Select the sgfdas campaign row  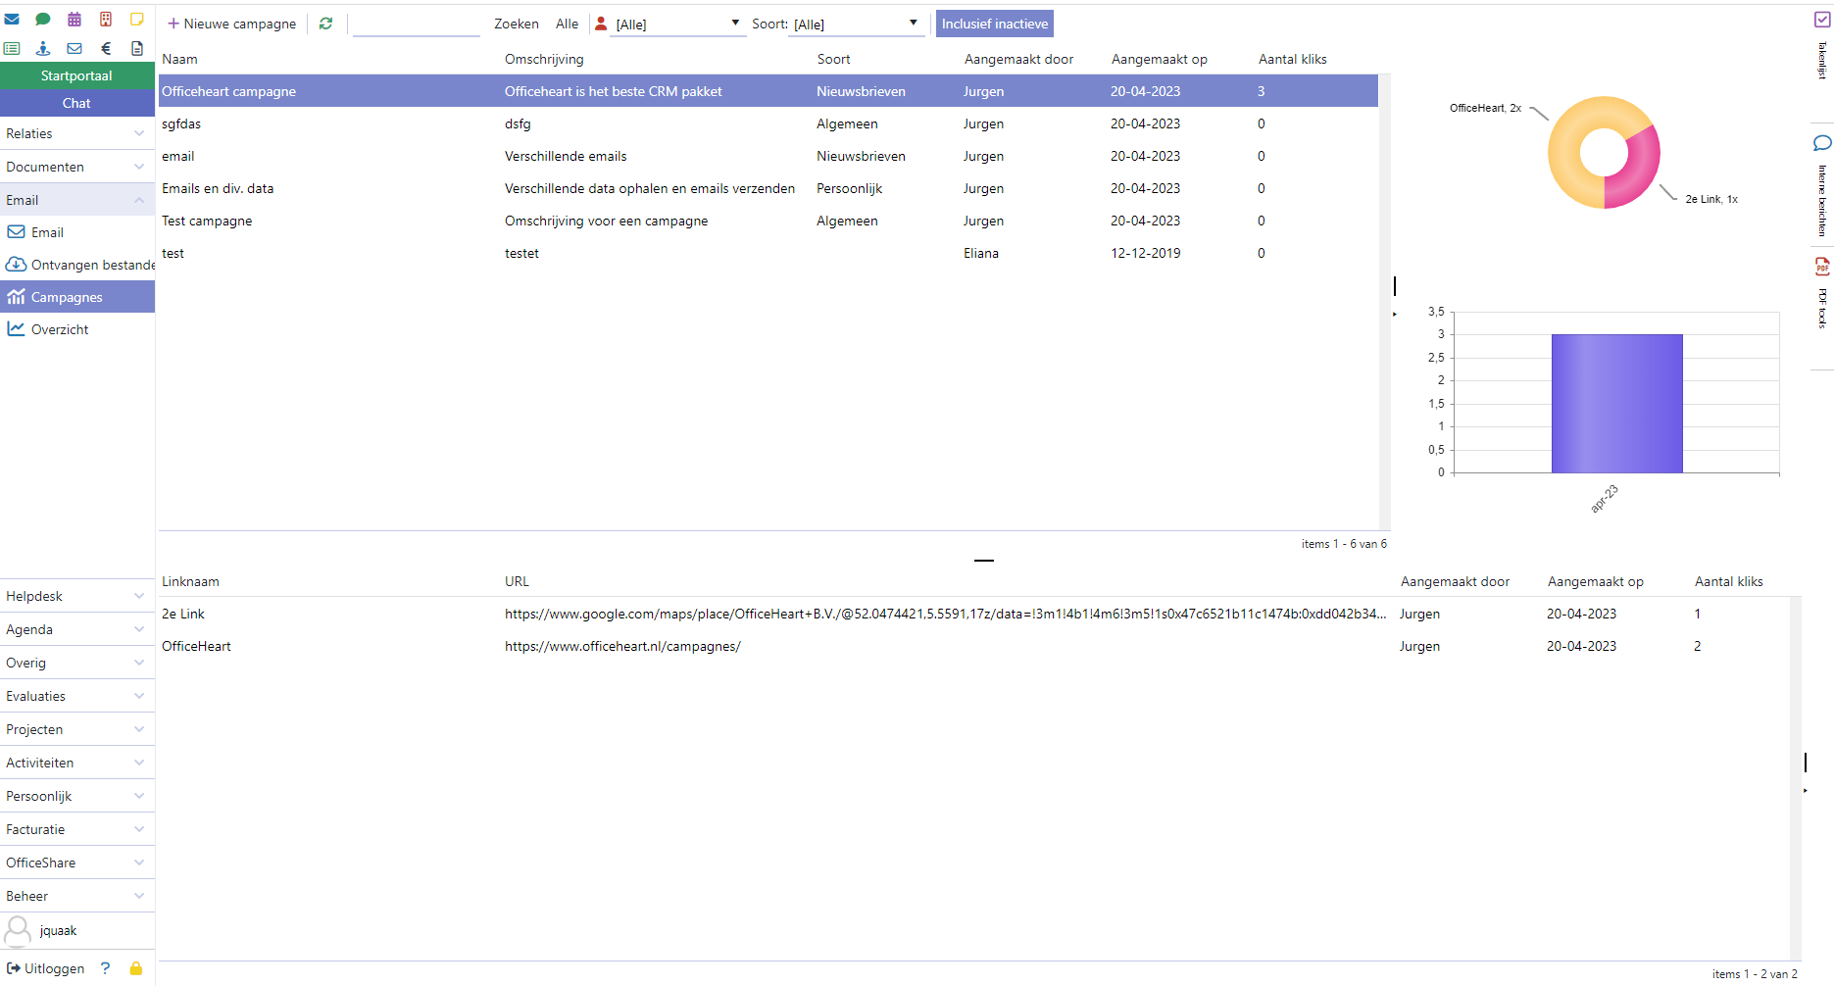pyautogui.click(x=768, y=123)
